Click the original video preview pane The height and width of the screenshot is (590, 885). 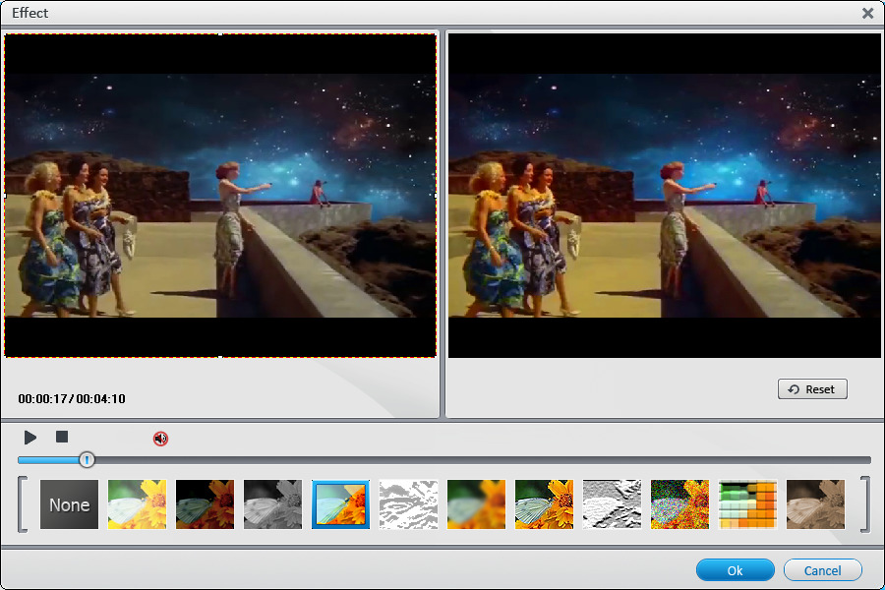(220, 196)
